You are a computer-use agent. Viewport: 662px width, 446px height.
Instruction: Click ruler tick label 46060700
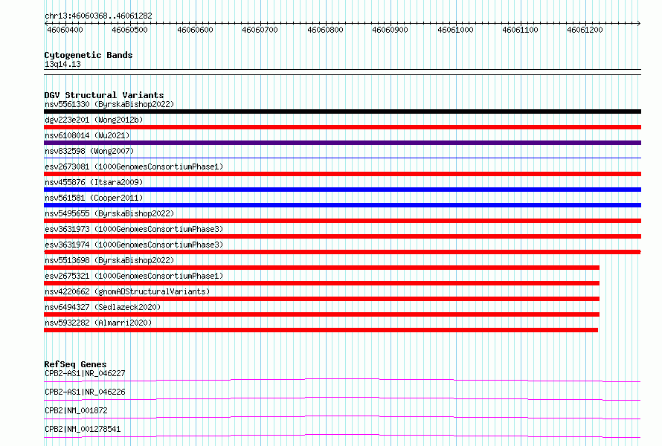coord(260,30)
